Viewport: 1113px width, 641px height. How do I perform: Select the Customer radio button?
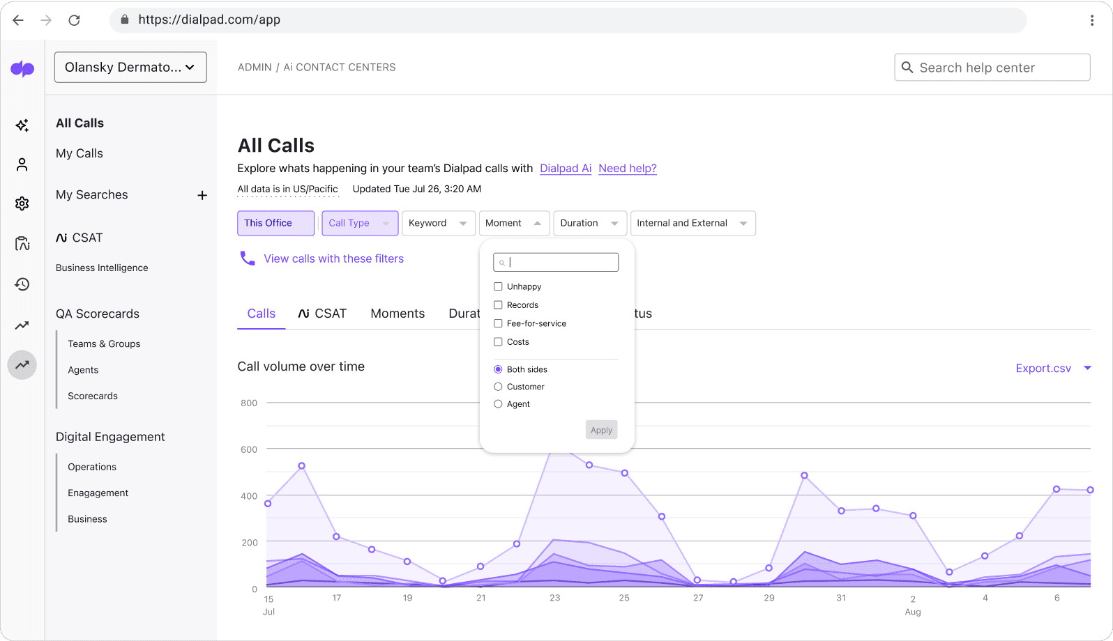point(498,387)
